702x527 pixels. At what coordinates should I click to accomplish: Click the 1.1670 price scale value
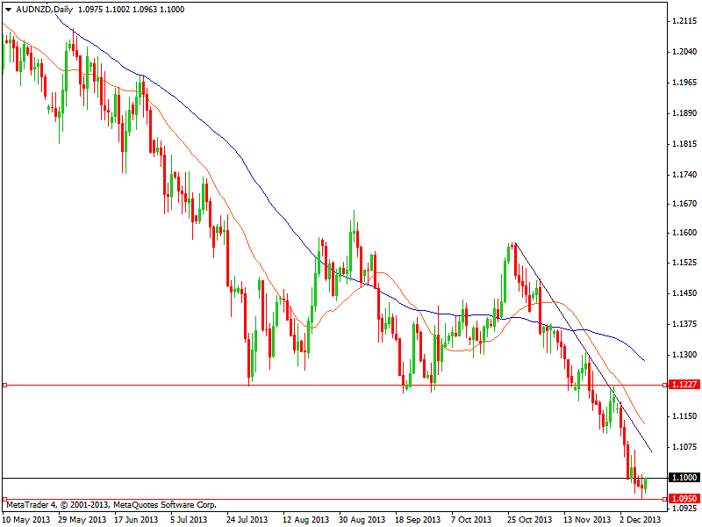[684, 204]
